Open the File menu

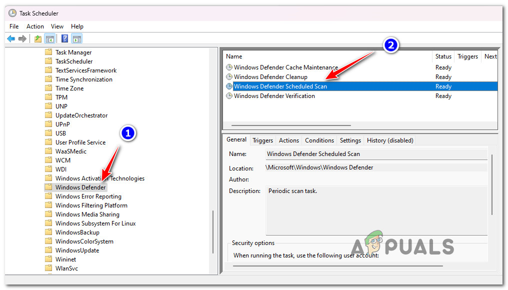point(14,26)
